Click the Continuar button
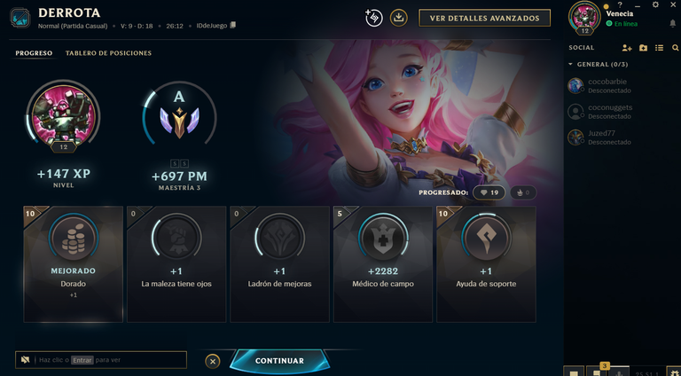The height and width of the screenshot is (376, 681). pyautogui.click(x=279, y=361)
